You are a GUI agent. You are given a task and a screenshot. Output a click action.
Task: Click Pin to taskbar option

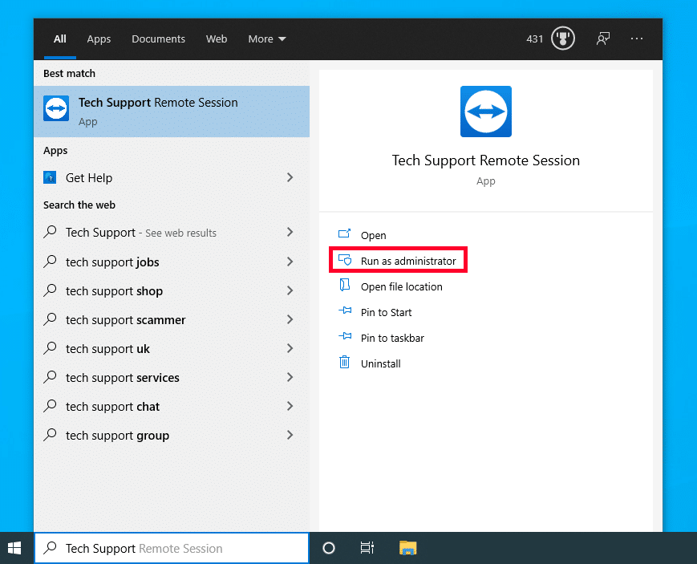tap(392, 338)
